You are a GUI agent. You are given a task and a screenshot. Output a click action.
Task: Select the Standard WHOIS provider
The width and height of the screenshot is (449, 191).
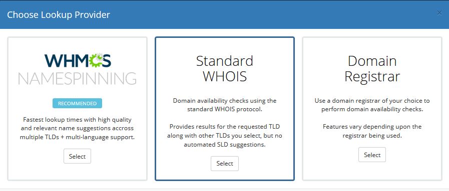(x=225, y=164)
